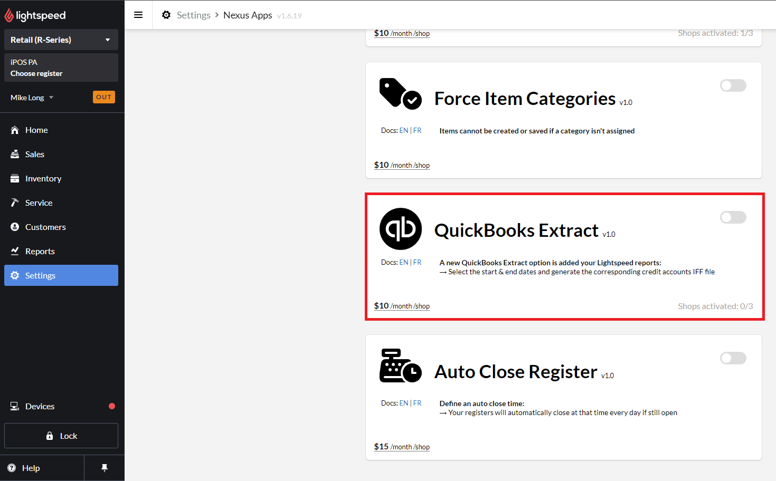Open Help at sidebar bottom

pos(42,468)
